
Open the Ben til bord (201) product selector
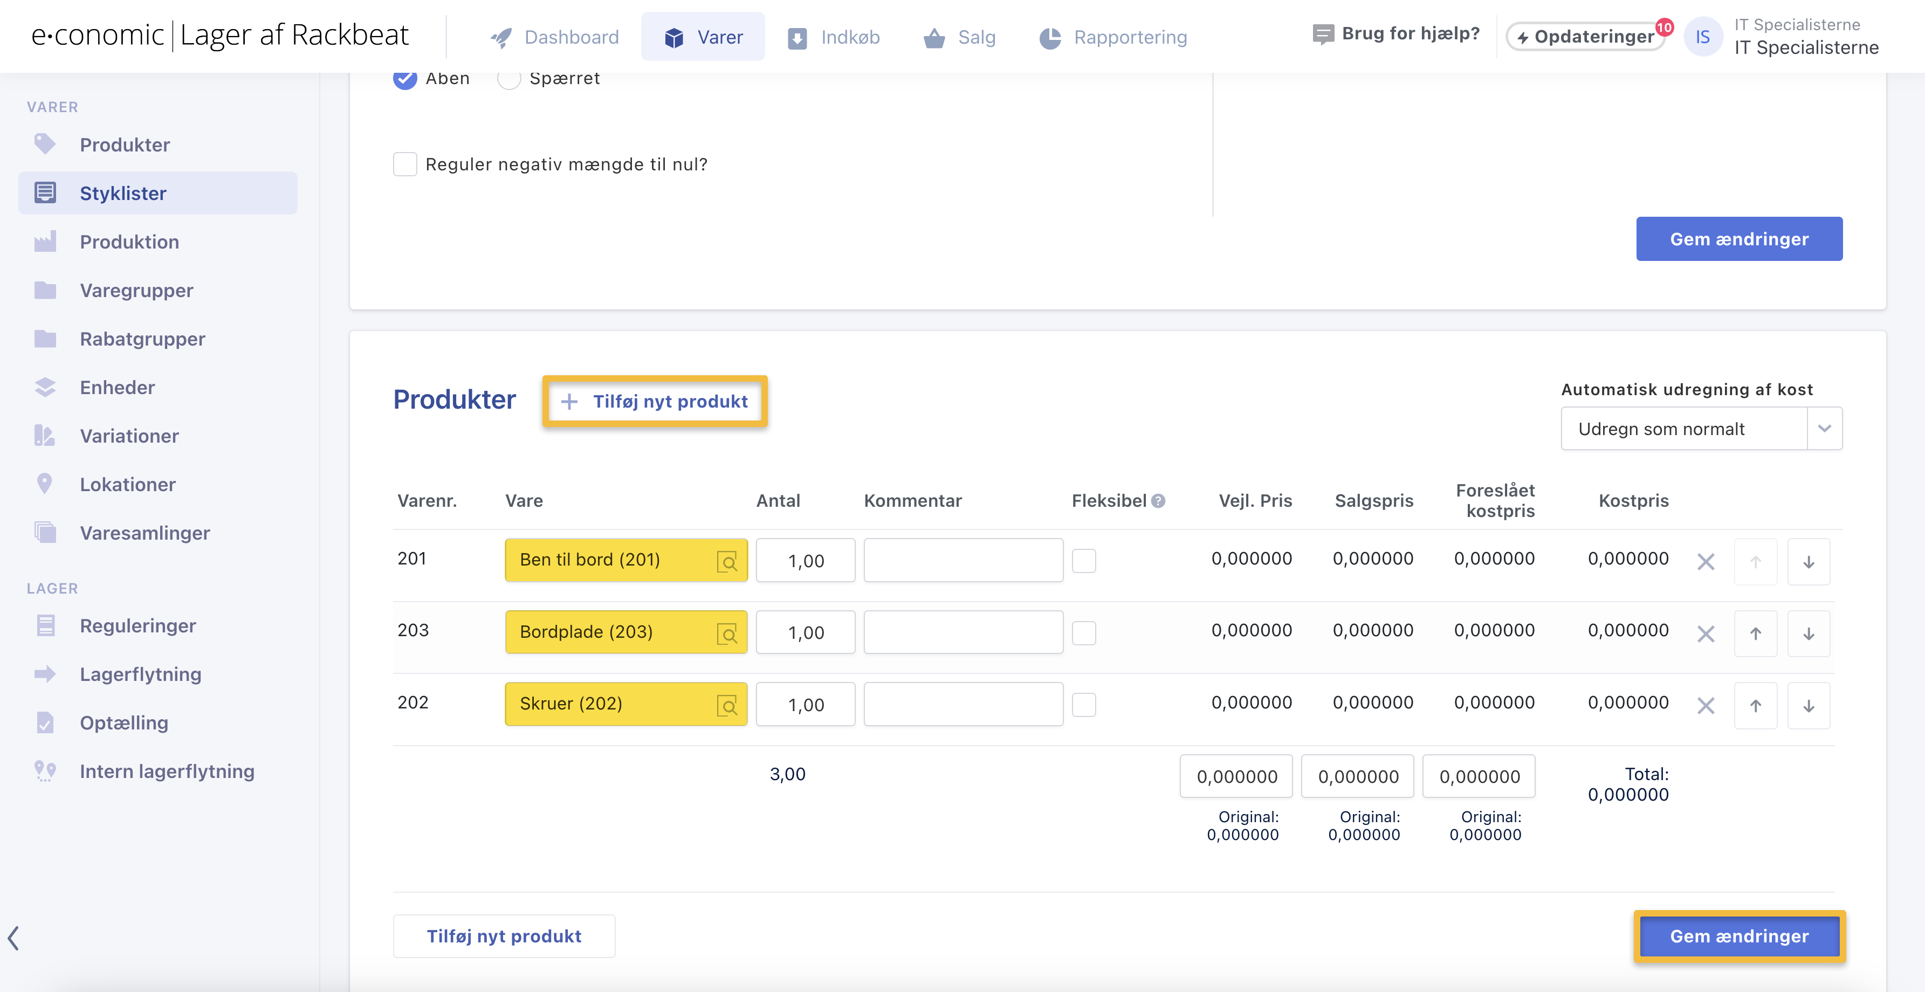coord(613,560)
